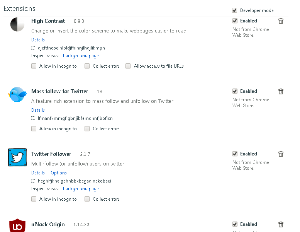
Task: Disable the High Contrast extension
Action: (x=235, y=21)
